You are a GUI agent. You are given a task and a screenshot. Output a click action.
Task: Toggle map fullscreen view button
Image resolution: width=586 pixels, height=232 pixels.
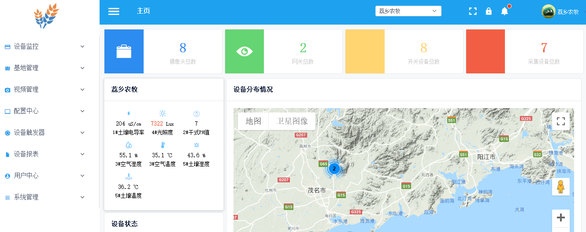(x=560, y=121)
